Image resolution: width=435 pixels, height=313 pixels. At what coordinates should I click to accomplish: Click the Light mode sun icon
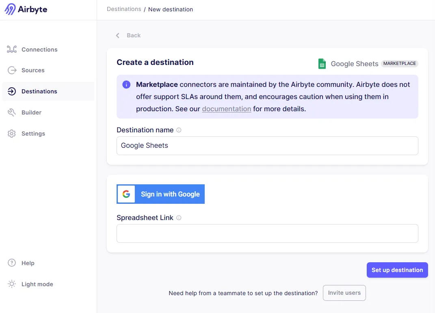pos(12,284)
